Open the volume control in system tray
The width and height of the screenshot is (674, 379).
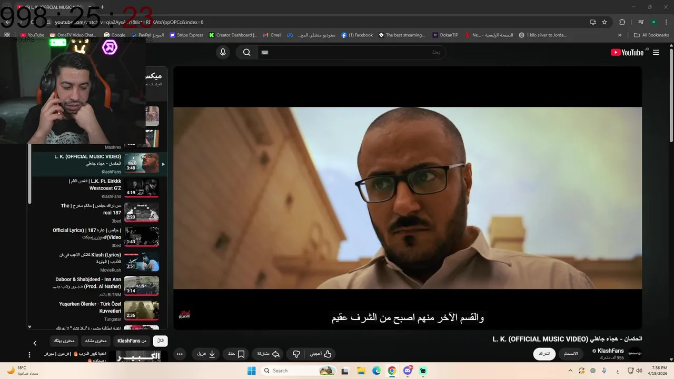tap(639, 371)
